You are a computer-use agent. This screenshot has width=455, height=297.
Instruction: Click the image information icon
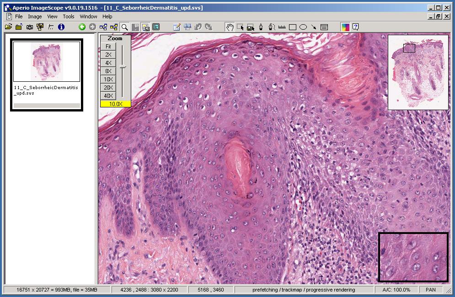point(61,27)
